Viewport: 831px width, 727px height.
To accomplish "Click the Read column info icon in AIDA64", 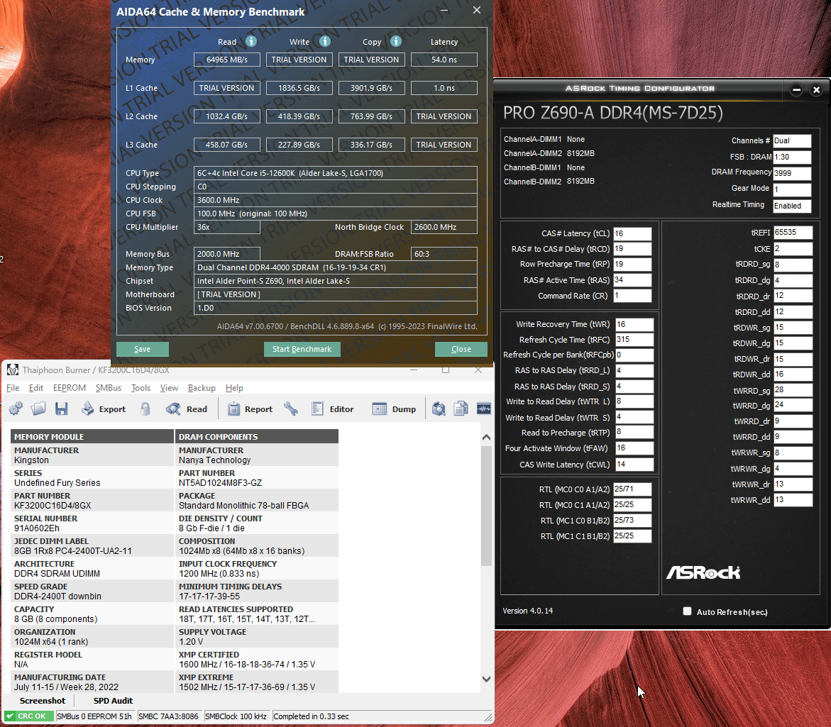I will click(251, 41).
